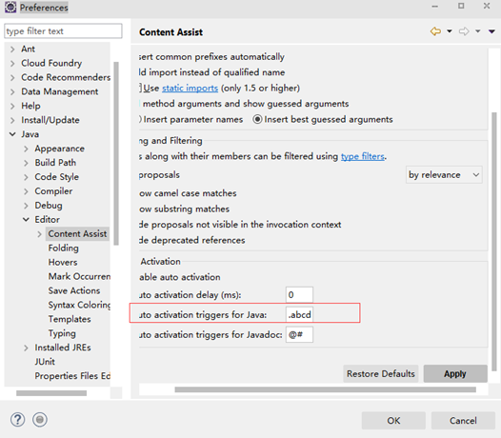501x438 pixels.
Task: Open the back history dropdown arrow
Action: 450,31
